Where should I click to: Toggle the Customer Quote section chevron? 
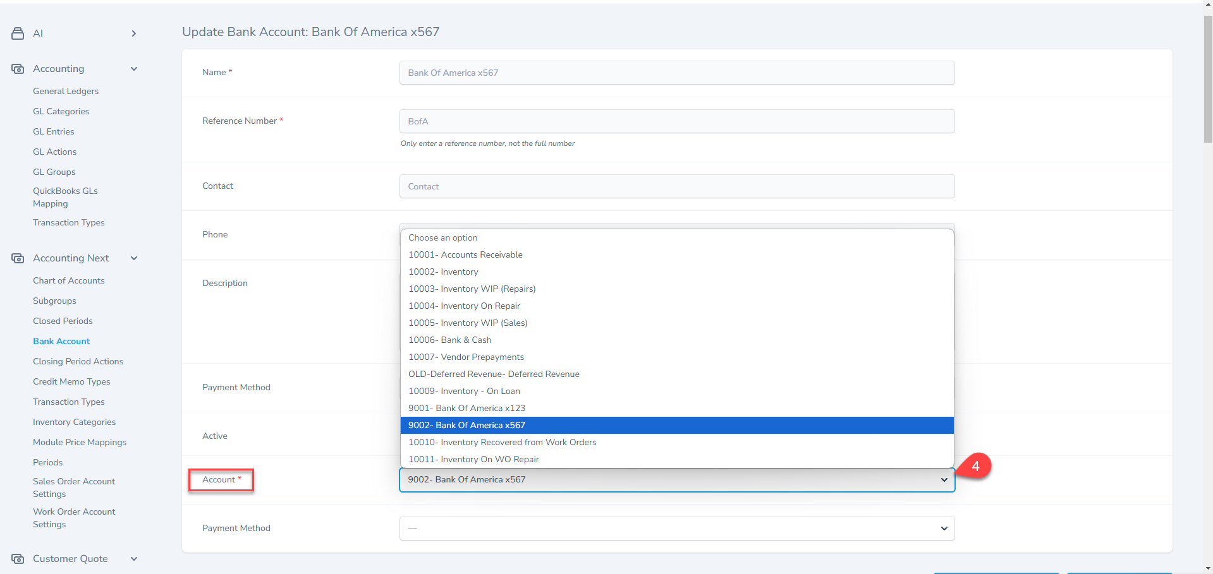click(x=133, y=559)
